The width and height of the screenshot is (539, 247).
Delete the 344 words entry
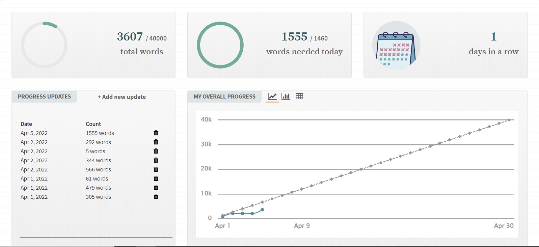pos(156,160)
